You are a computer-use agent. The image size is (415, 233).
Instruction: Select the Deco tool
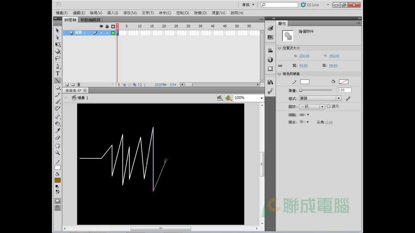coord(57,108)
